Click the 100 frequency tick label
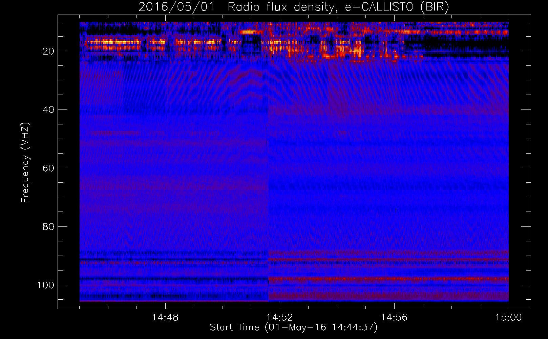The height and width of the screenshot is (339, 548). coord(46,285)
